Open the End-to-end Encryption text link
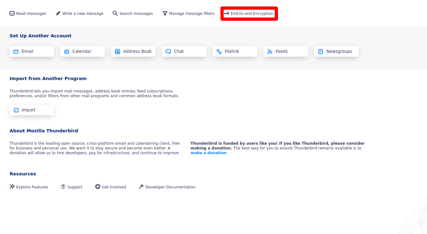This screenshot has height=234, width=427. pos(252,14)
